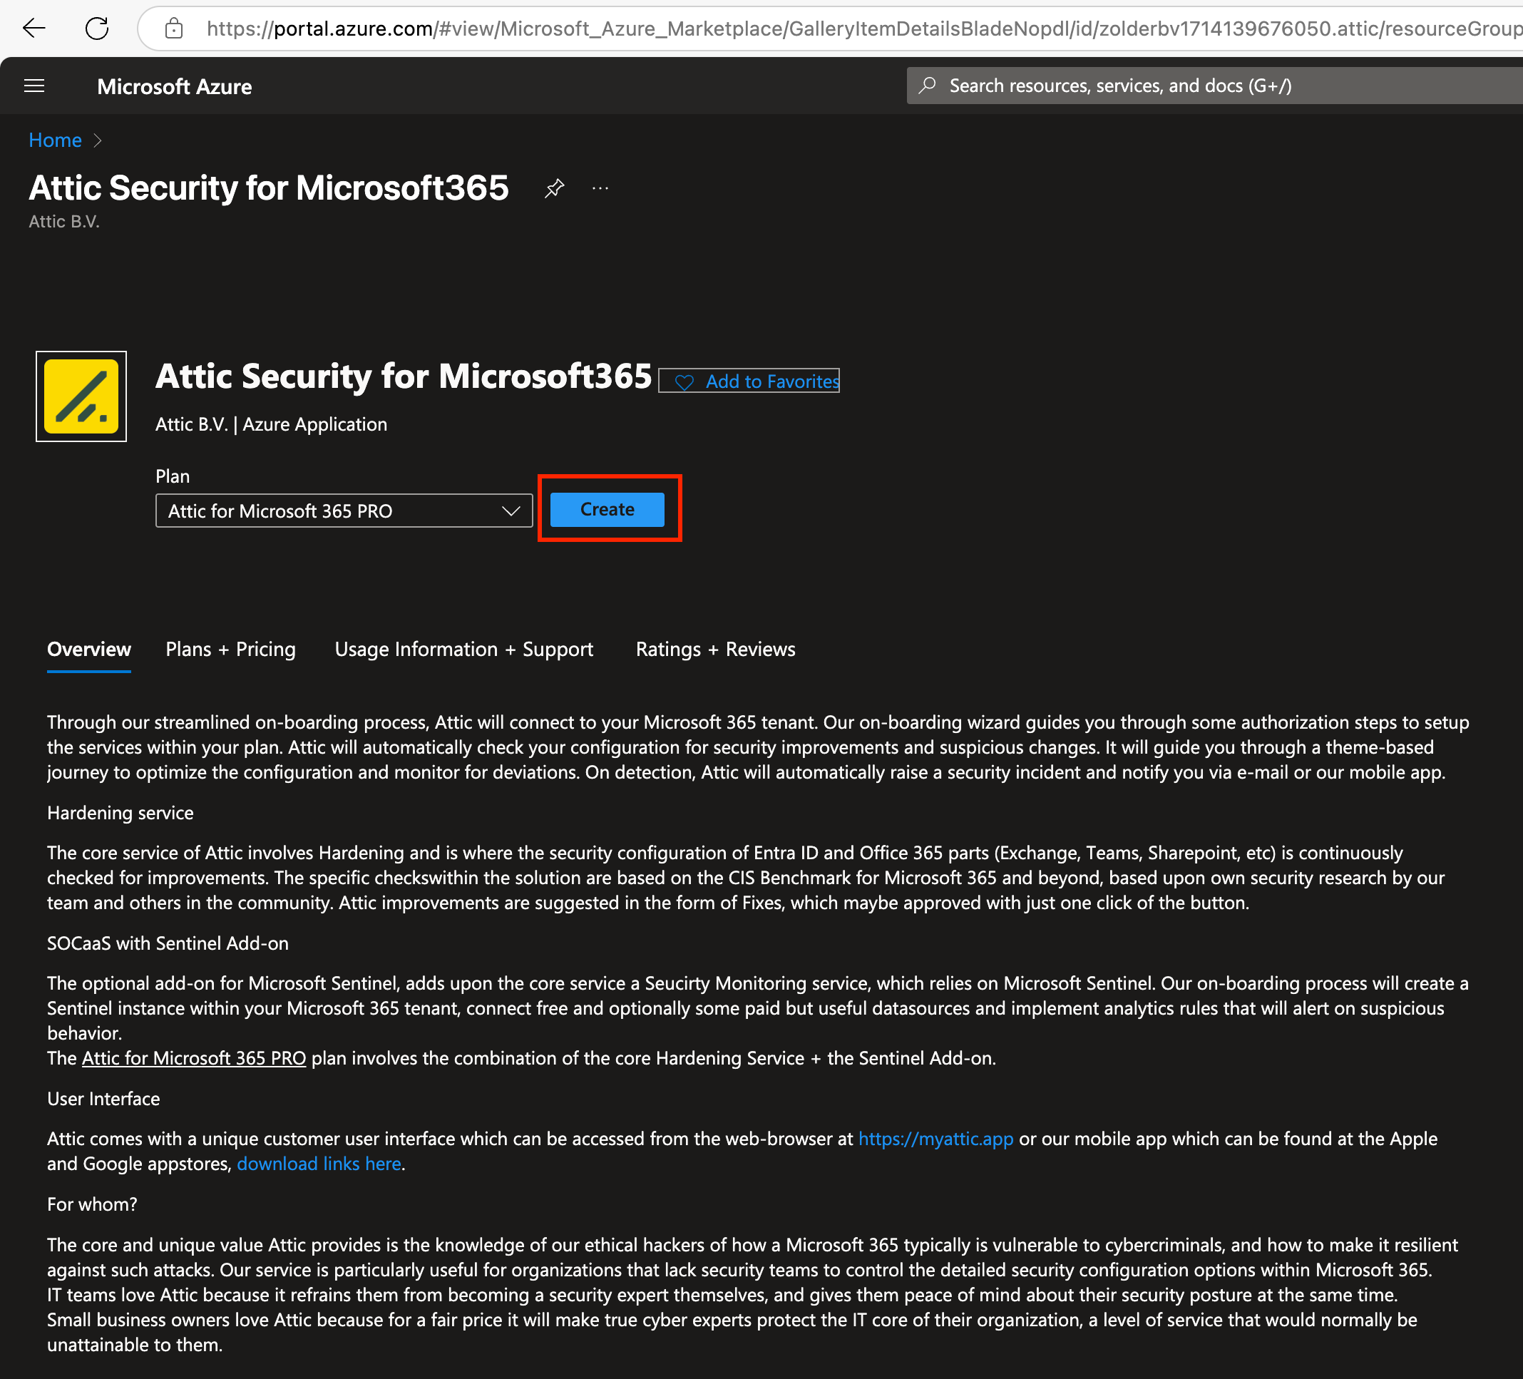Click the browser back arrow
Image resolution: width=1523 pixels, height=1379 pixels.
point(34,29)
